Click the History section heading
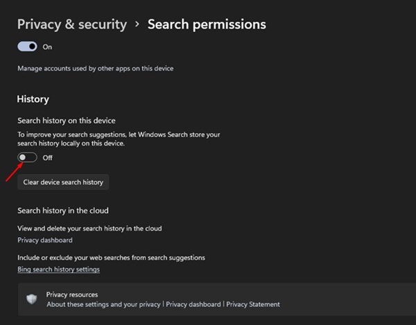Image resolution: width=416 pixels, height=325 pixels. (x=33, y=100)
